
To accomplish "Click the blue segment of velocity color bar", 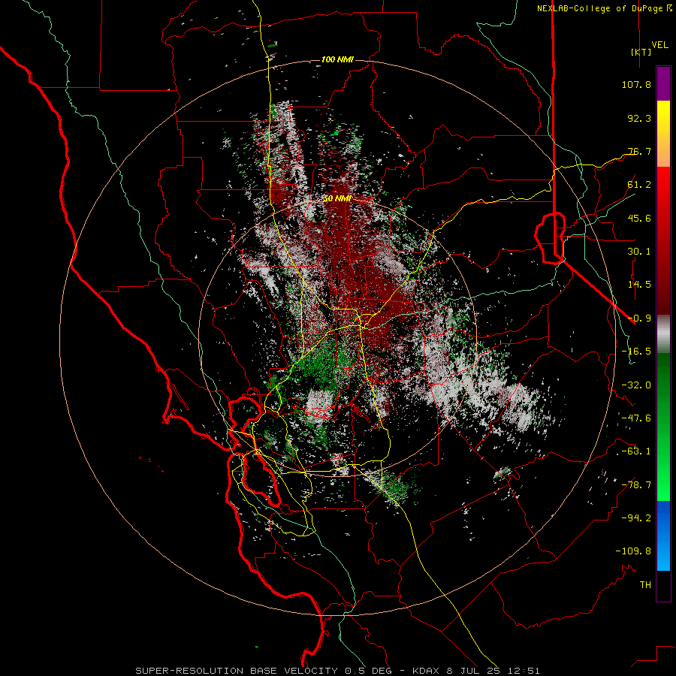I will coord(663,536).
